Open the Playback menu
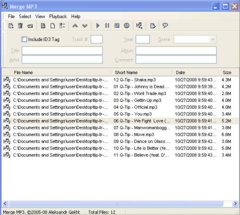The height and width of the screenshot is (215, 240). point(58,17)
